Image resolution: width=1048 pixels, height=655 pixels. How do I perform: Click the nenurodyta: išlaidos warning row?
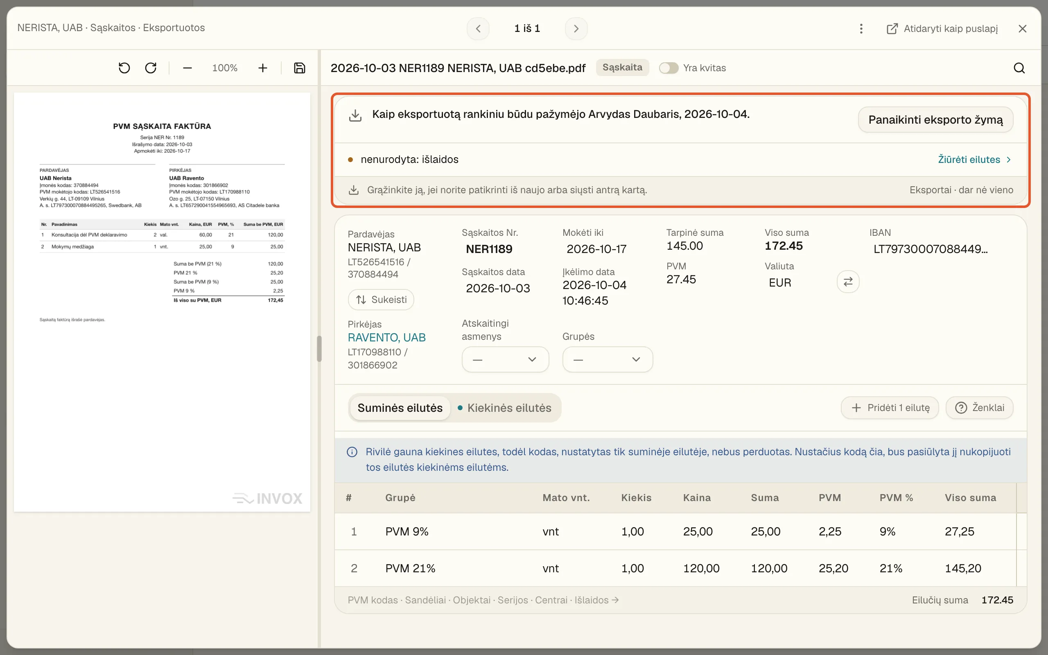coord(680,159)
